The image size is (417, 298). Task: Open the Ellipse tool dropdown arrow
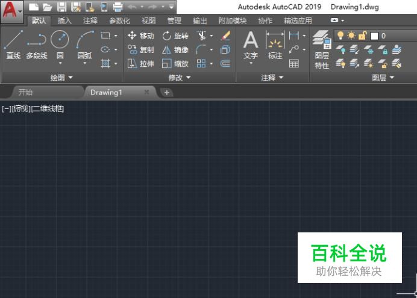(116, 49)
